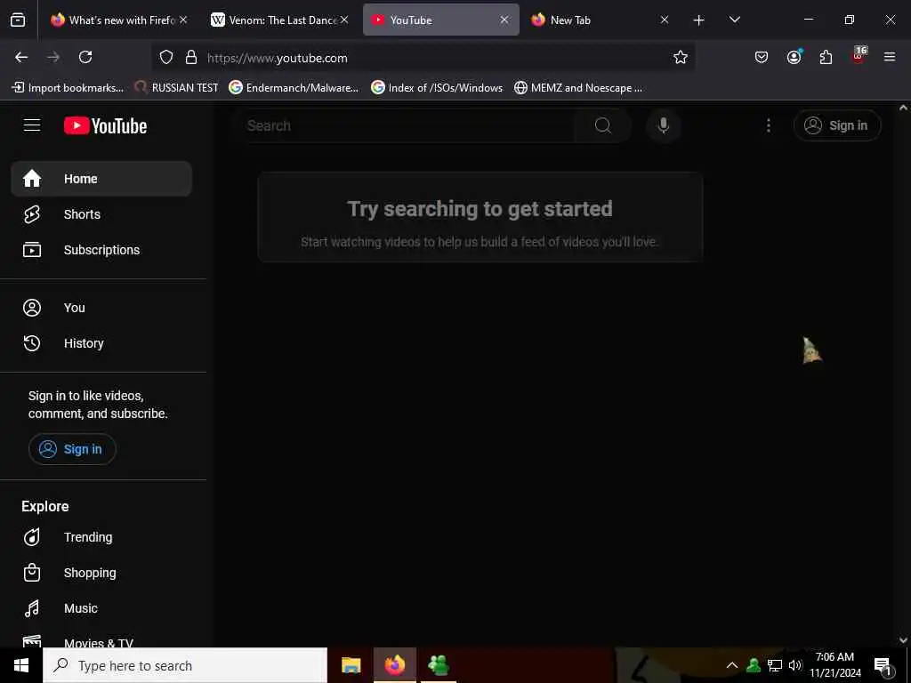This screenshot has width=911, height=683.
Task: Open Firefox application menu
Action: point(890,57)
